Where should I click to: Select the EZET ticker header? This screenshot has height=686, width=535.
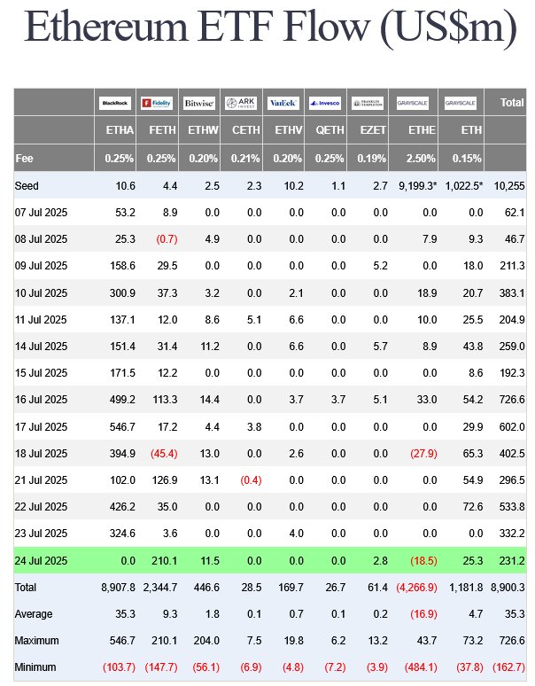pos(373,130)
